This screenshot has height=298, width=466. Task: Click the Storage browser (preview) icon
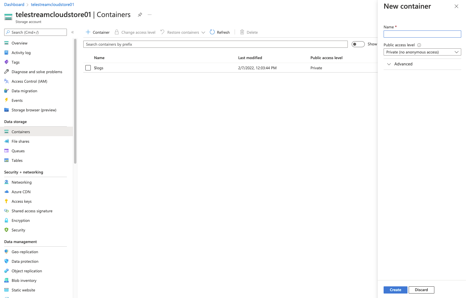[6, 110]
